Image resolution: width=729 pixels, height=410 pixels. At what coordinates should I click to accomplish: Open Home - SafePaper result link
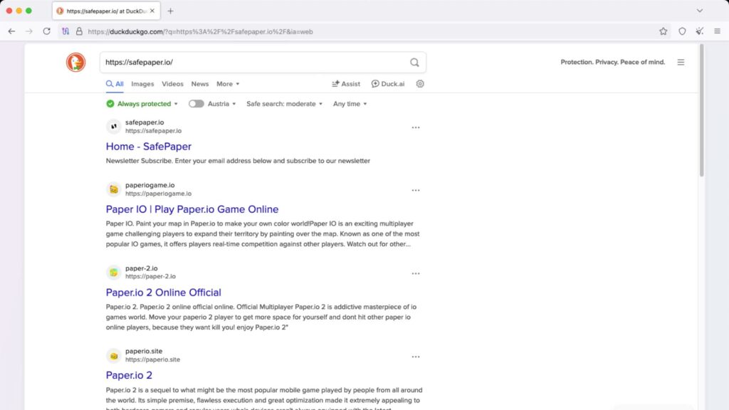pyautogui.click(x=148, y=147)
